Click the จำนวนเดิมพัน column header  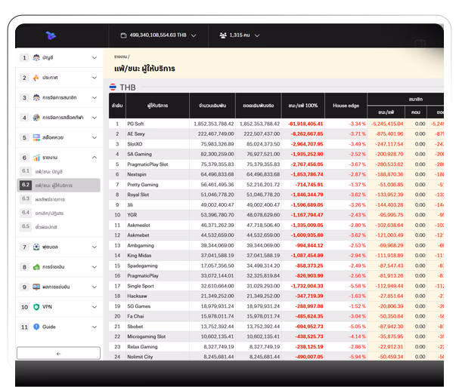[212, 106]
